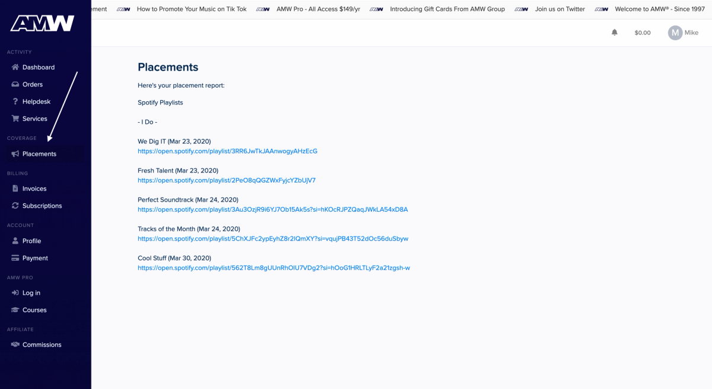Select Payment under Account
712x389 pixels.
pos(35,258)
